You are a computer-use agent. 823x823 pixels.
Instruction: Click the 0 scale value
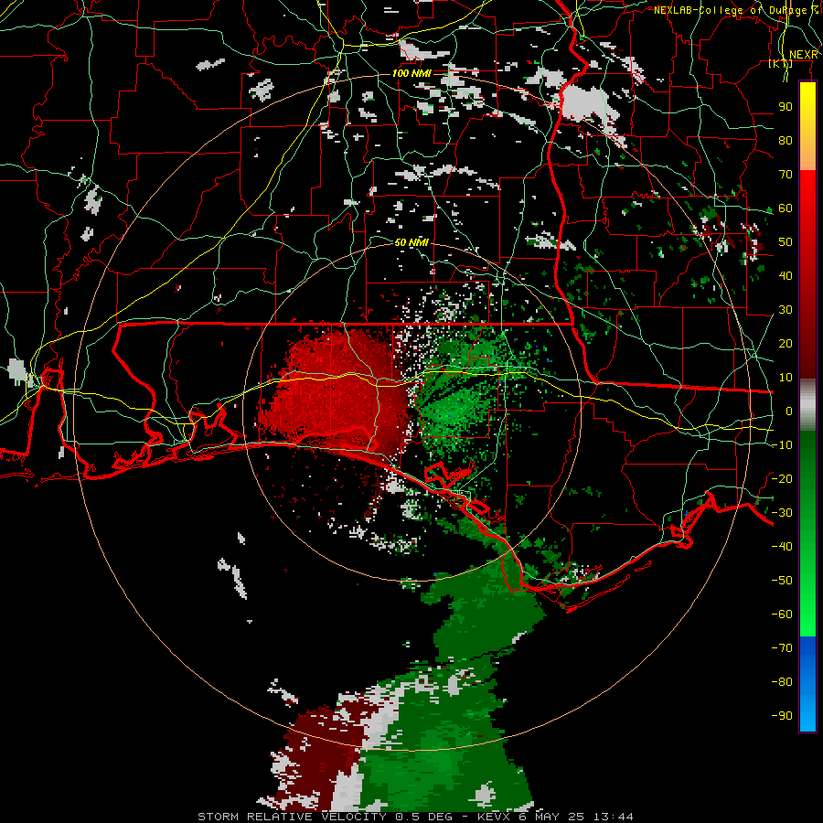tap(789, 411)
